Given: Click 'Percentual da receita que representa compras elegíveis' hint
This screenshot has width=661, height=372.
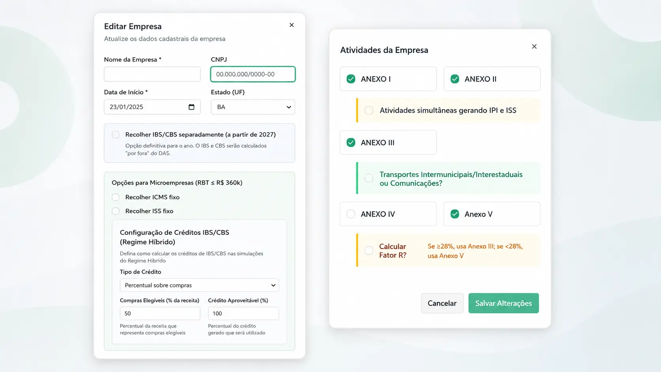Looking at the screenshot, I should 153,329.
